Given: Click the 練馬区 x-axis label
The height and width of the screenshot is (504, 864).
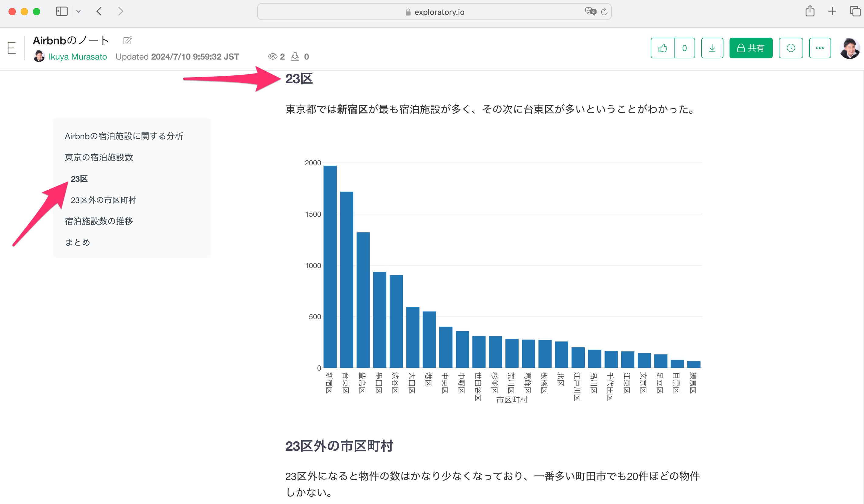Looking at the screenshot, I should (693, 383).
